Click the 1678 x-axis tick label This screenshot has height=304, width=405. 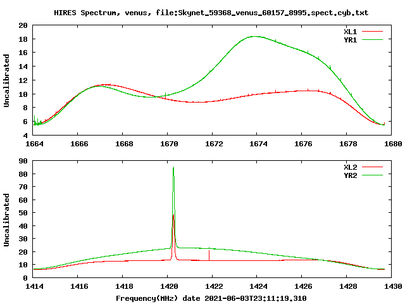(x=349, y=144)
